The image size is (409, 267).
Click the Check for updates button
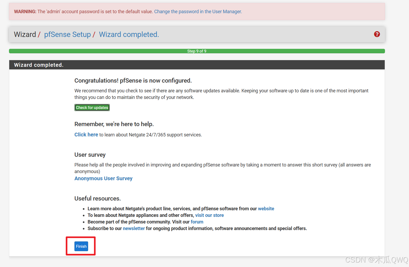pyautogui.click(x=92, y=108)
